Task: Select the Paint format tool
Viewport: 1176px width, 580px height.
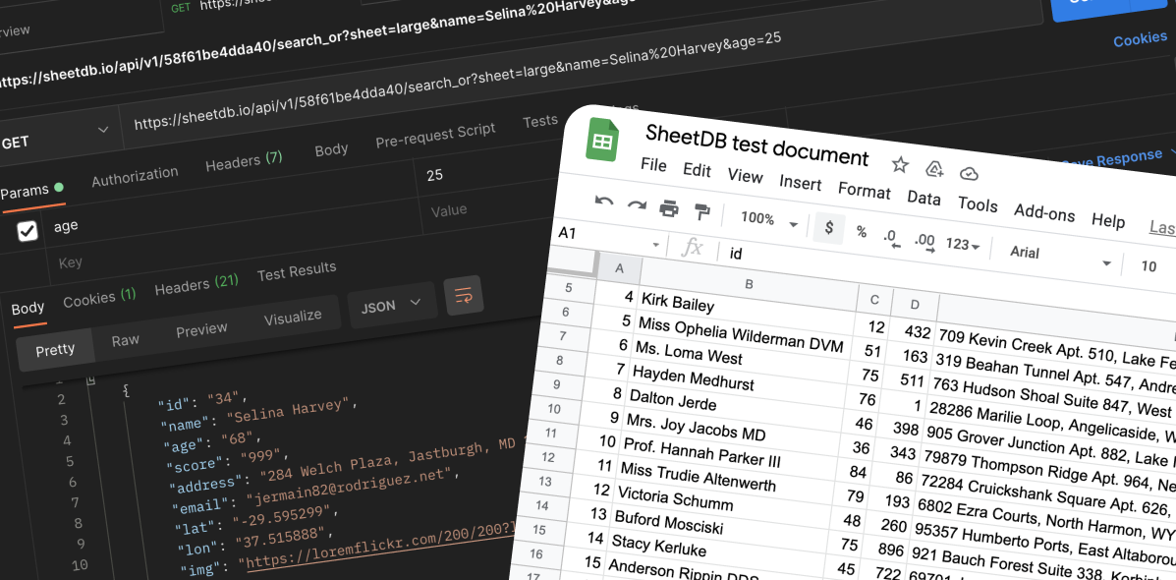Action: click(701, 212)
